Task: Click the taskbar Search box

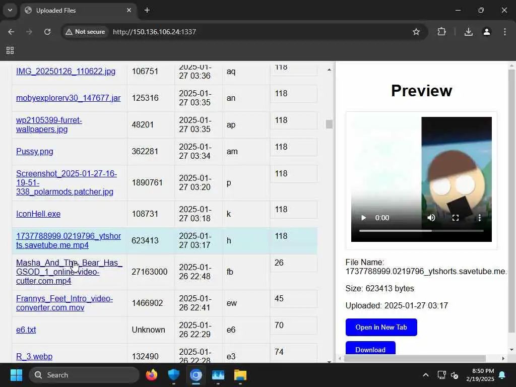Action: pos(84,375)
